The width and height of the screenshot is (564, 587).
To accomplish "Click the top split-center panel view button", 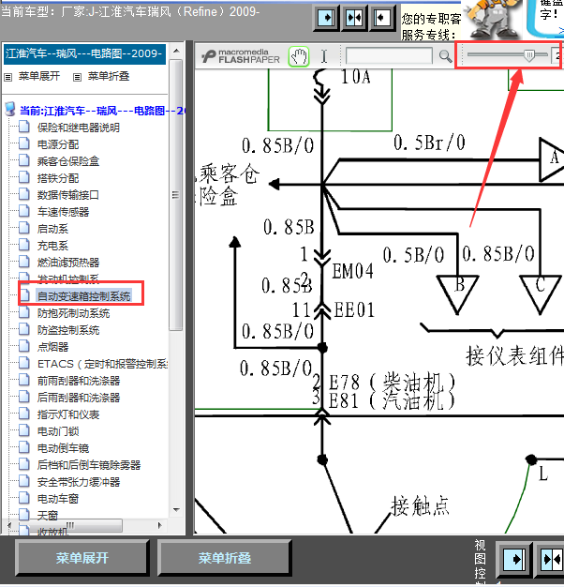I will pyautogui.click(x=354, y=18).
